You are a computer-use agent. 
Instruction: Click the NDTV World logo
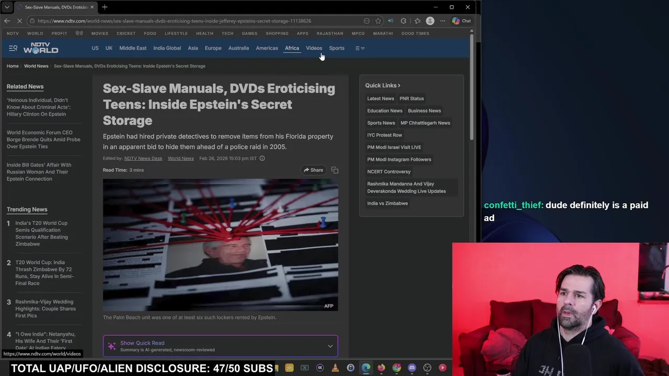point(41,48)
